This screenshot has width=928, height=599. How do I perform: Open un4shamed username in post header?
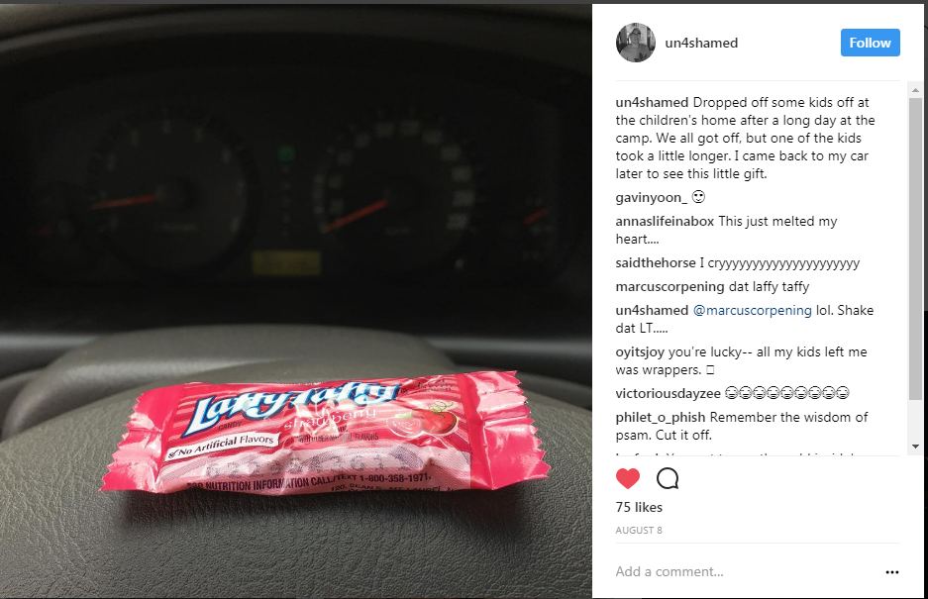[x=701, y=43]
